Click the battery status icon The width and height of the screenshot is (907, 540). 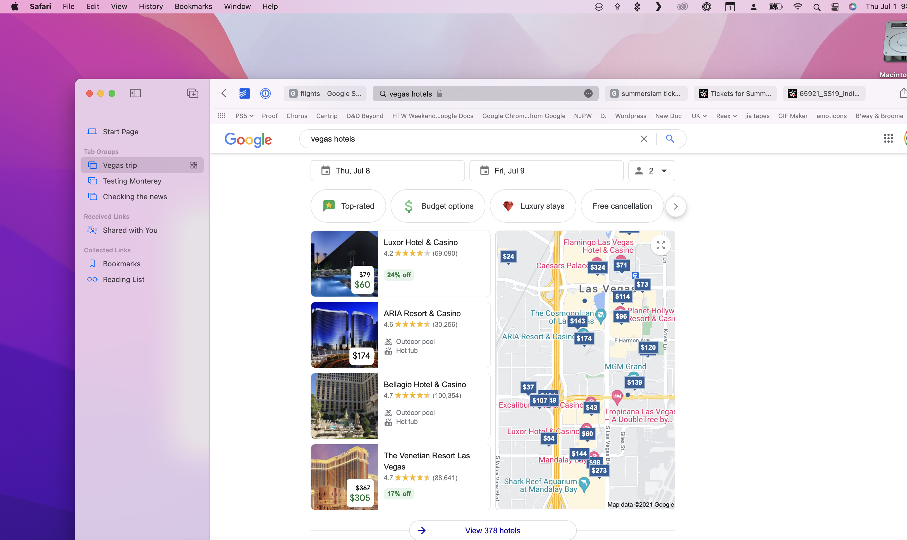click(x=775, y=6)
